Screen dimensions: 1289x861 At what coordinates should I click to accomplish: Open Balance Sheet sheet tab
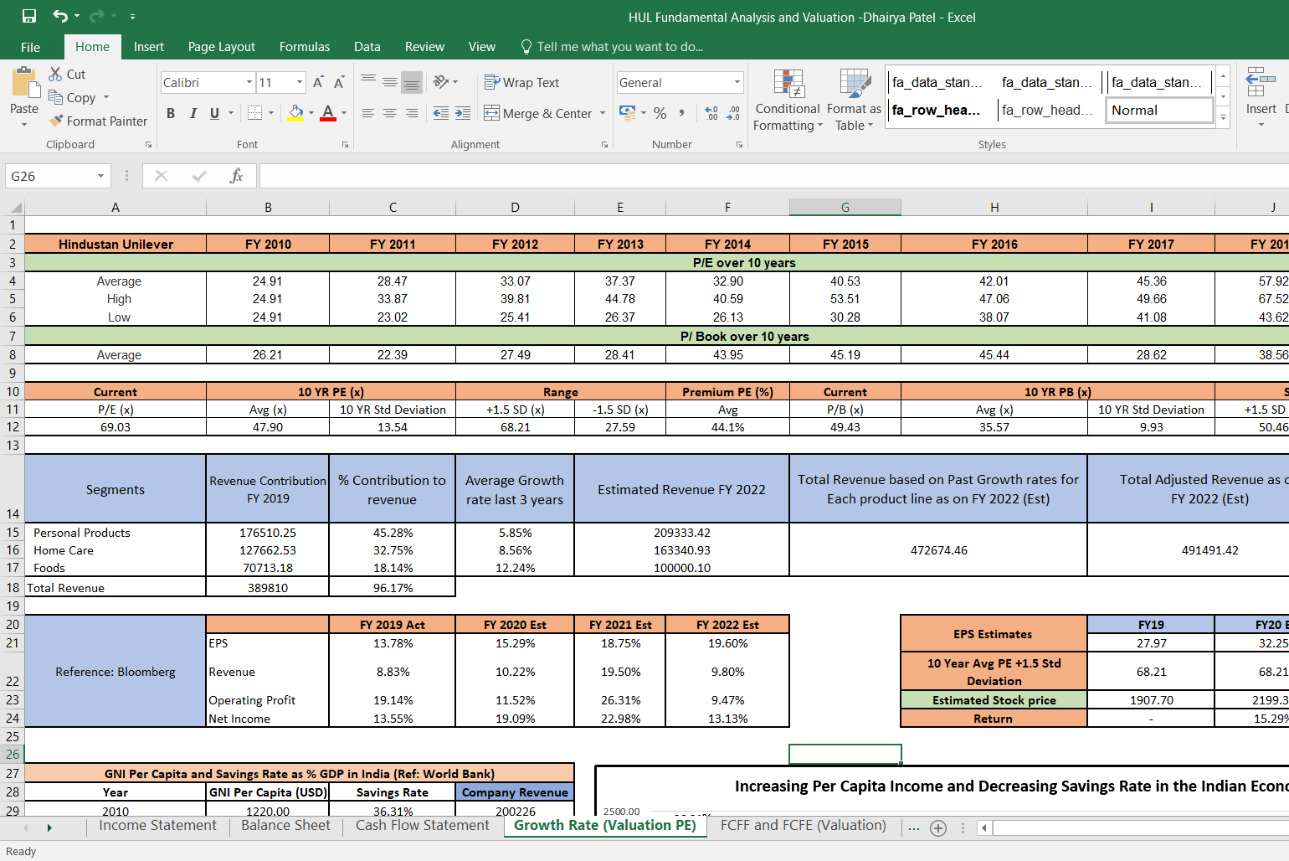point(285,826)
